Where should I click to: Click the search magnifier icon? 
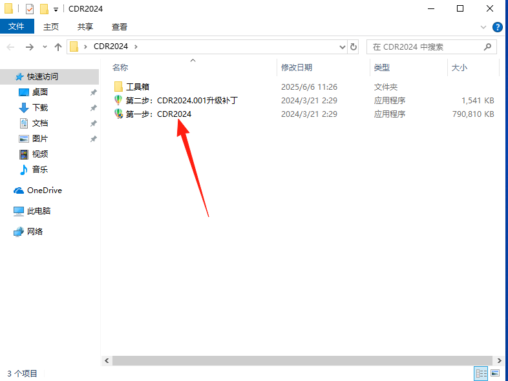487,47
